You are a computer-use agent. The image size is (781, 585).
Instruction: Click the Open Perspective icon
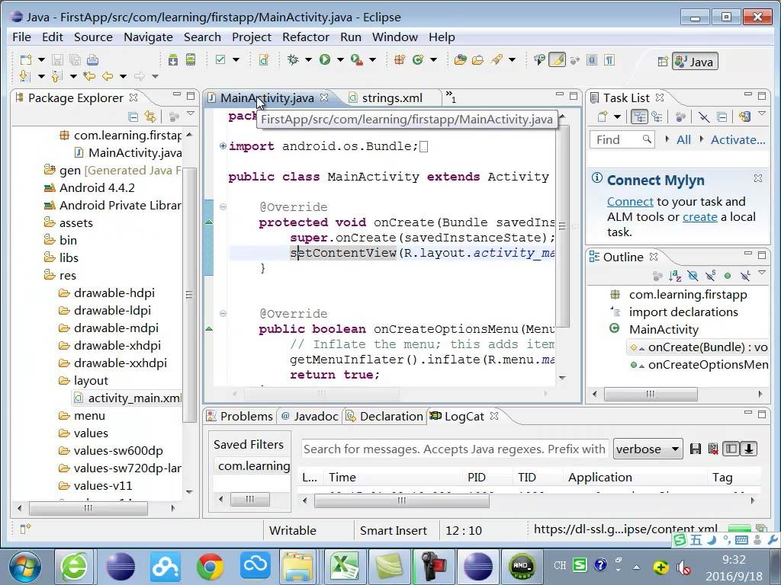point(663,62)
